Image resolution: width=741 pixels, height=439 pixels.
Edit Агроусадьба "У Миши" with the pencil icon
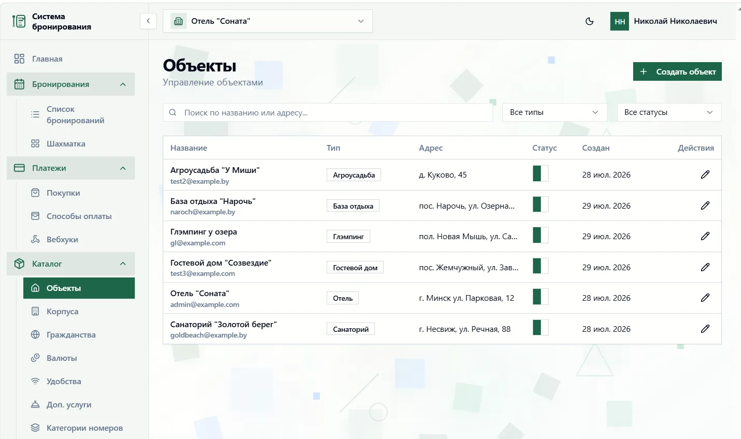point(705,174)
